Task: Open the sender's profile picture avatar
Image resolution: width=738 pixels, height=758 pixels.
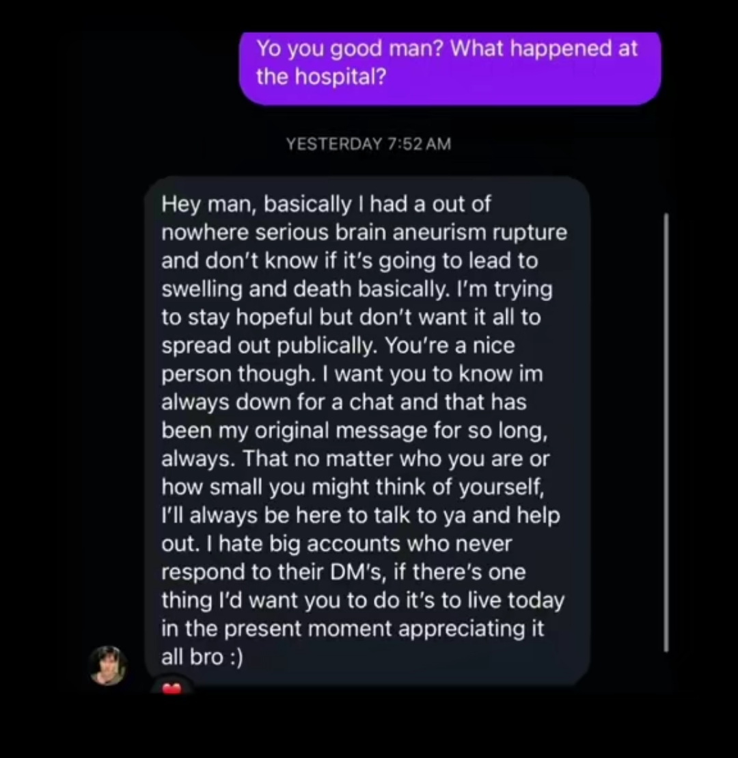Action: click(x=108, y=666)
